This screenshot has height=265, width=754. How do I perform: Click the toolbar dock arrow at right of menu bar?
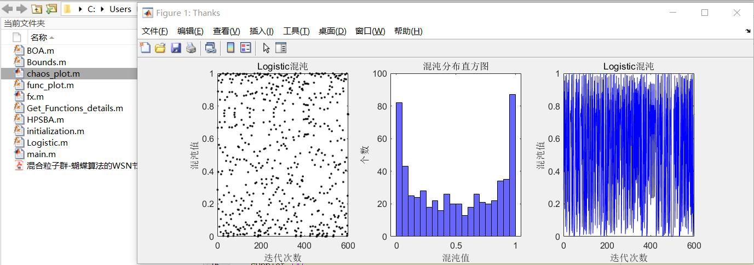(748, 31)
